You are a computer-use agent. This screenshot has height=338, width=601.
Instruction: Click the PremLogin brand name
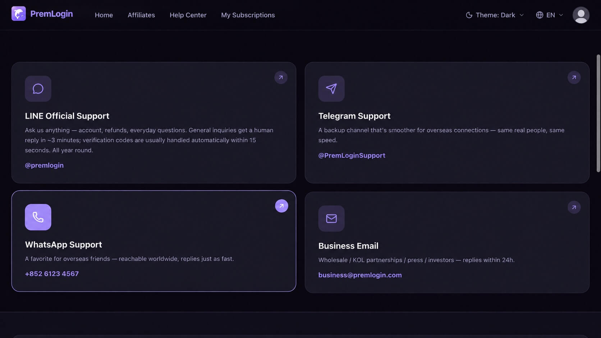pyautogui.click(x=51, y=14)
